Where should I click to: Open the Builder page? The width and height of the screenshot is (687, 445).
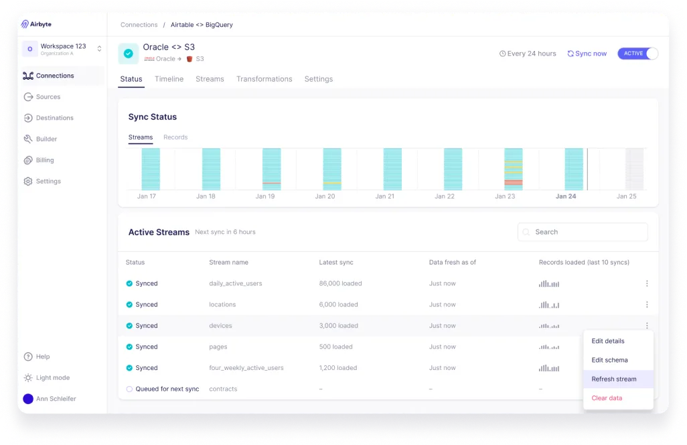point(40,139)
